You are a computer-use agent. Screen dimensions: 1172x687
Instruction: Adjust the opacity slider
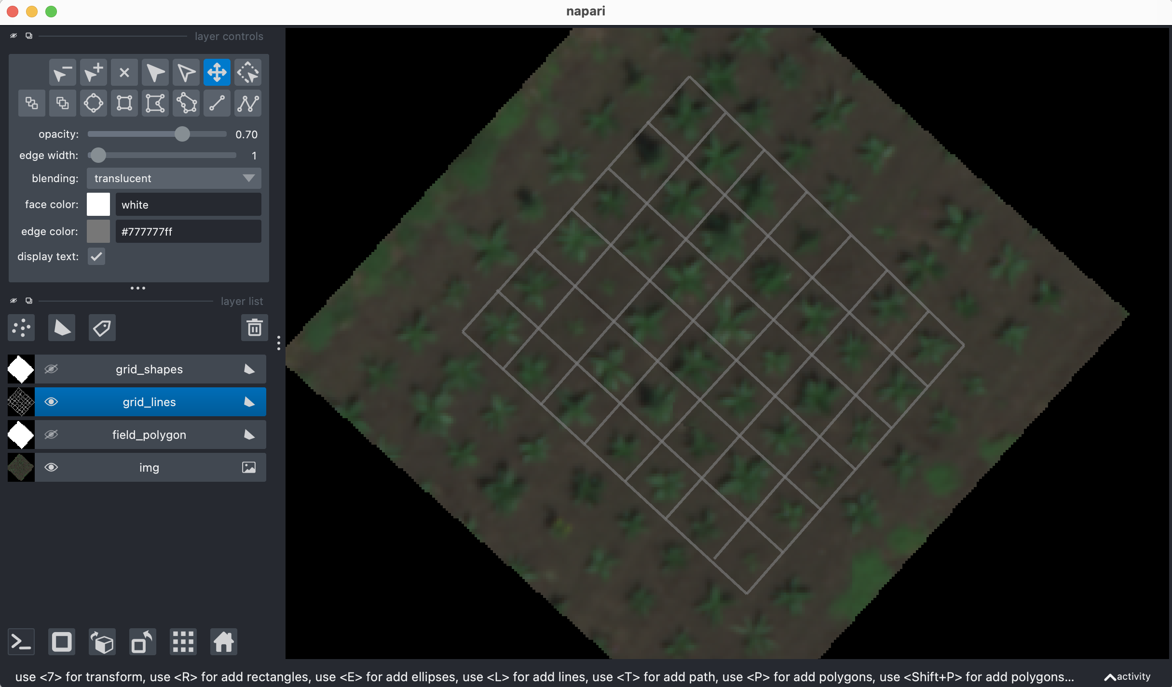pyautogui.click(x=157, y=134)
